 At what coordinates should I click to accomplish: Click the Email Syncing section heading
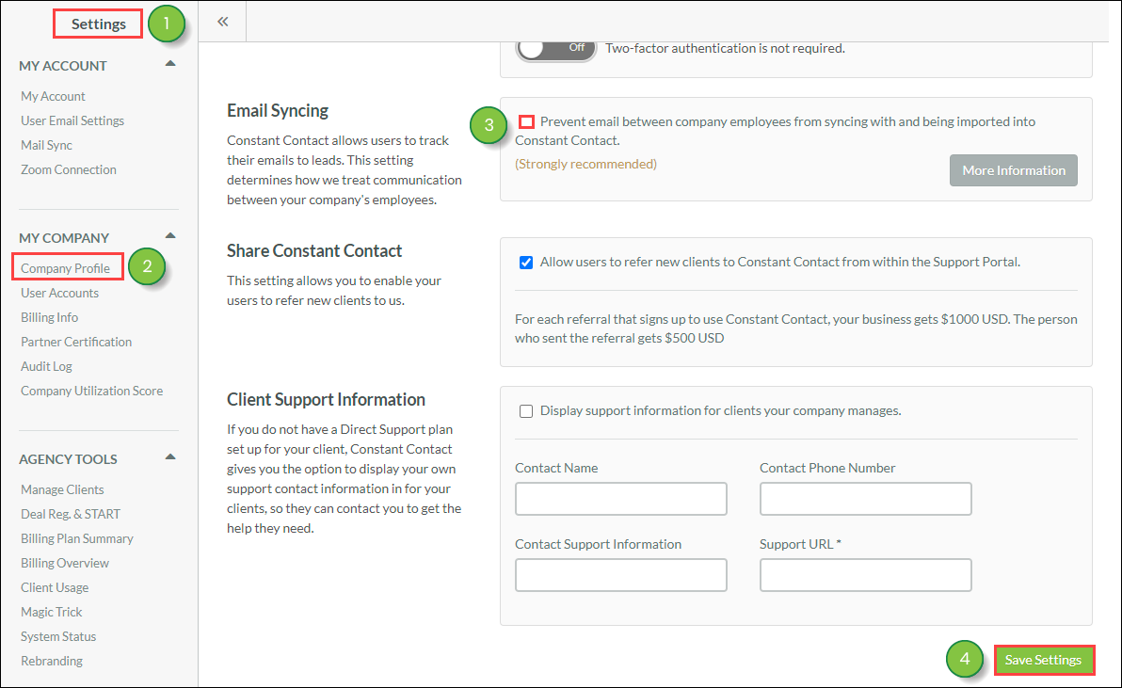coord(278,111)
